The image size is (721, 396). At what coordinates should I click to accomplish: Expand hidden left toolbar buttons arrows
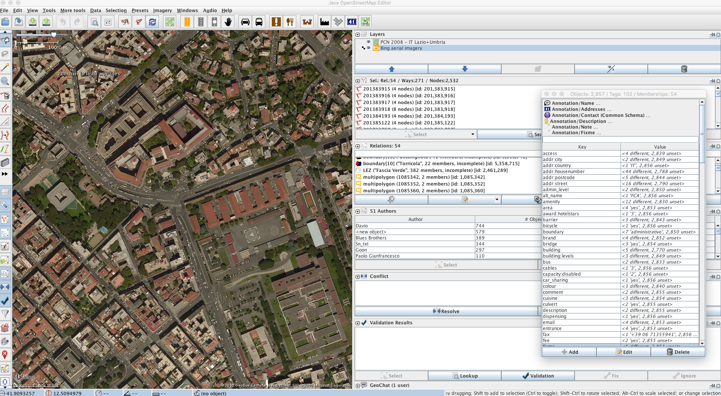pos(5,174)
